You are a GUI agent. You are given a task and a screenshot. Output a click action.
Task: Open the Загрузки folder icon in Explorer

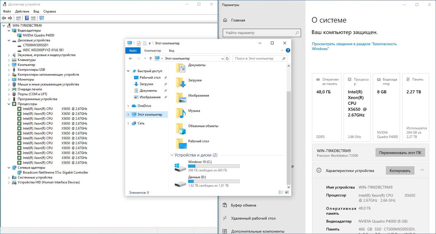pos(181,83)
